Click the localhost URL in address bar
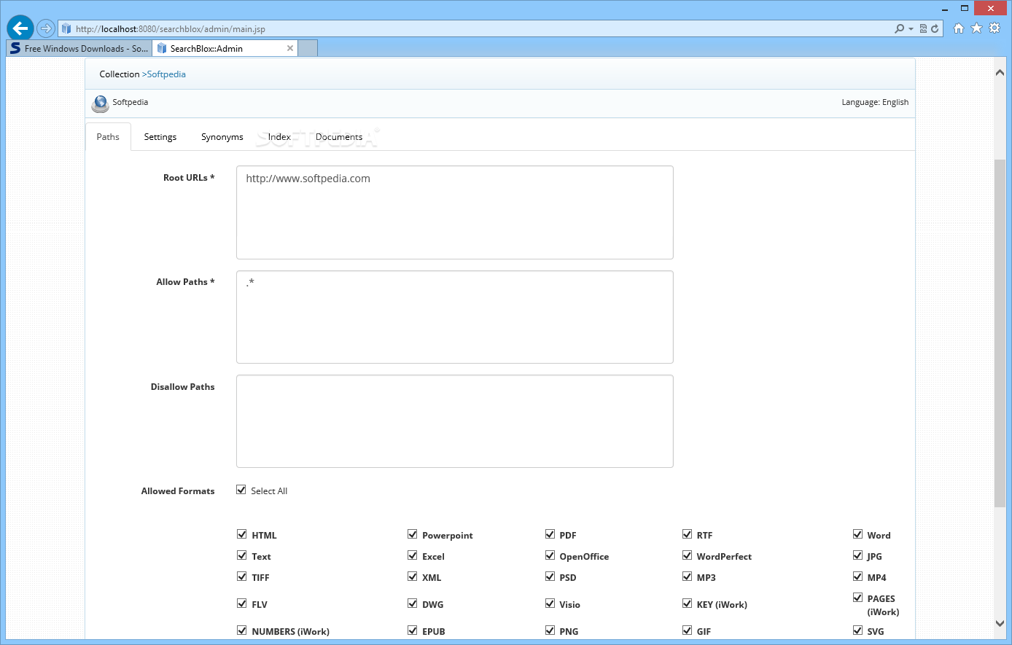Image resolution: width=1012 pixels, height=645 pixels. click(171, 29)
